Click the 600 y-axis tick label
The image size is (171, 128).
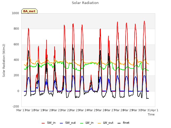point(16,45)
